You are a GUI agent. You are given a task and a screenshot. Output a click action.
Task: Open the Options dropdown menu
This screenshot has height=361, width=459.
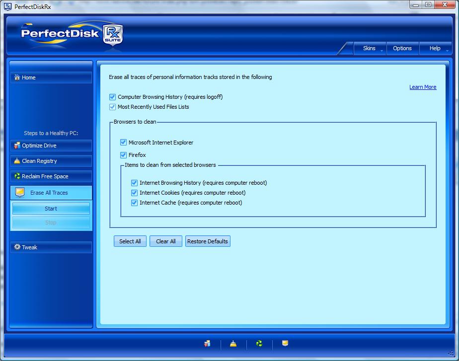tap(402, 48)
